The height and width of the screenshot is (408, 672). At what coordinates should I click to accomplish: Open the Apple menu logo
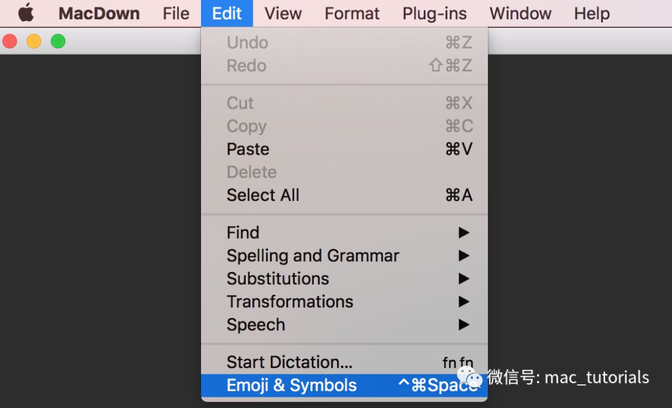(26, 13)
